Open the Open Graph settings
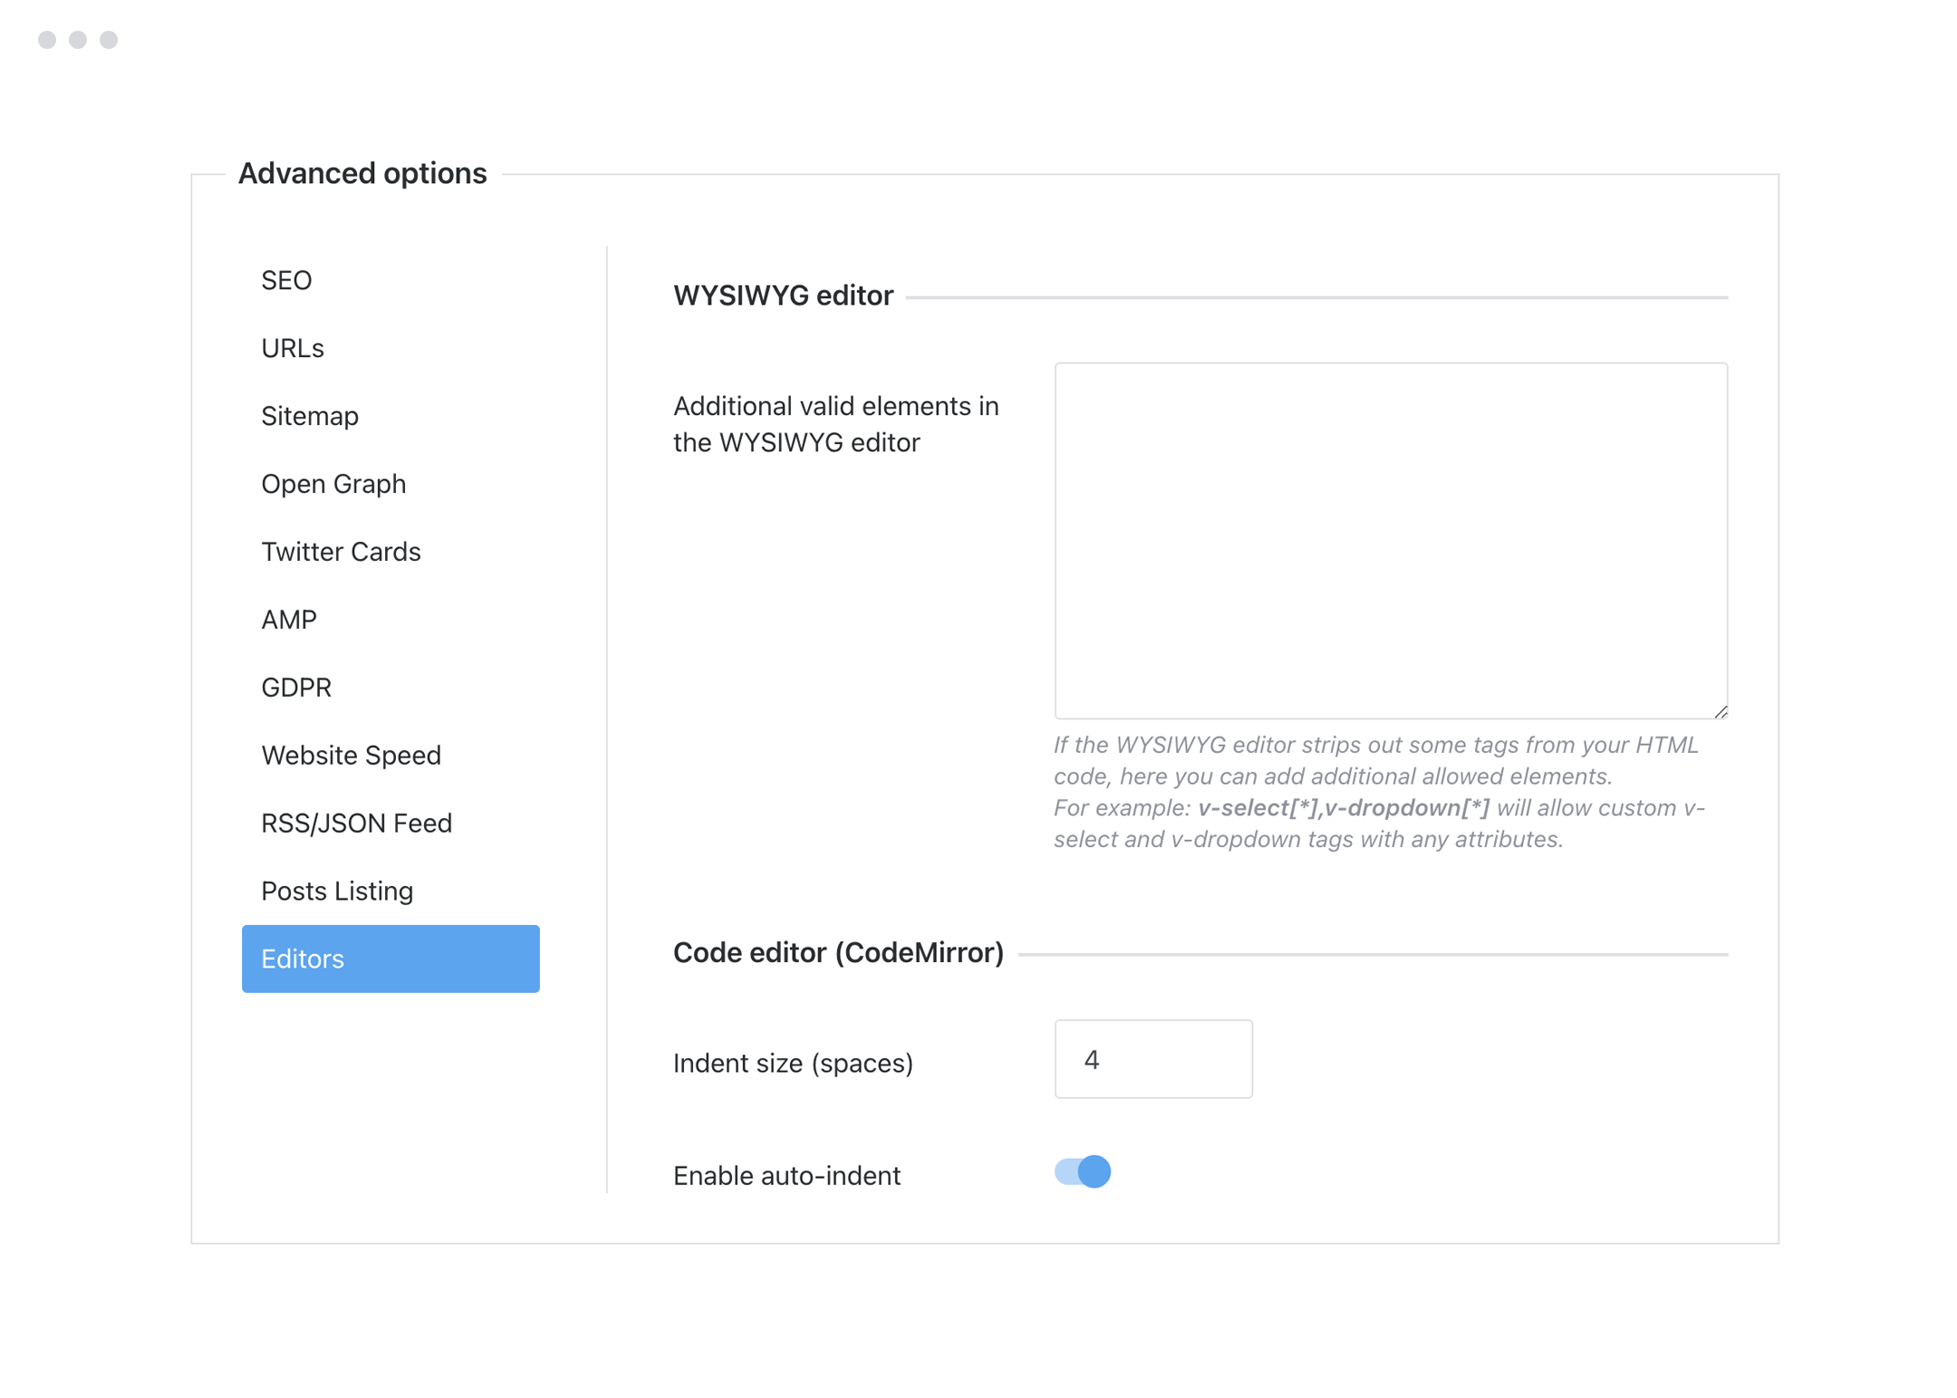The image size is (1957, 1398). [x=333, y=483]
